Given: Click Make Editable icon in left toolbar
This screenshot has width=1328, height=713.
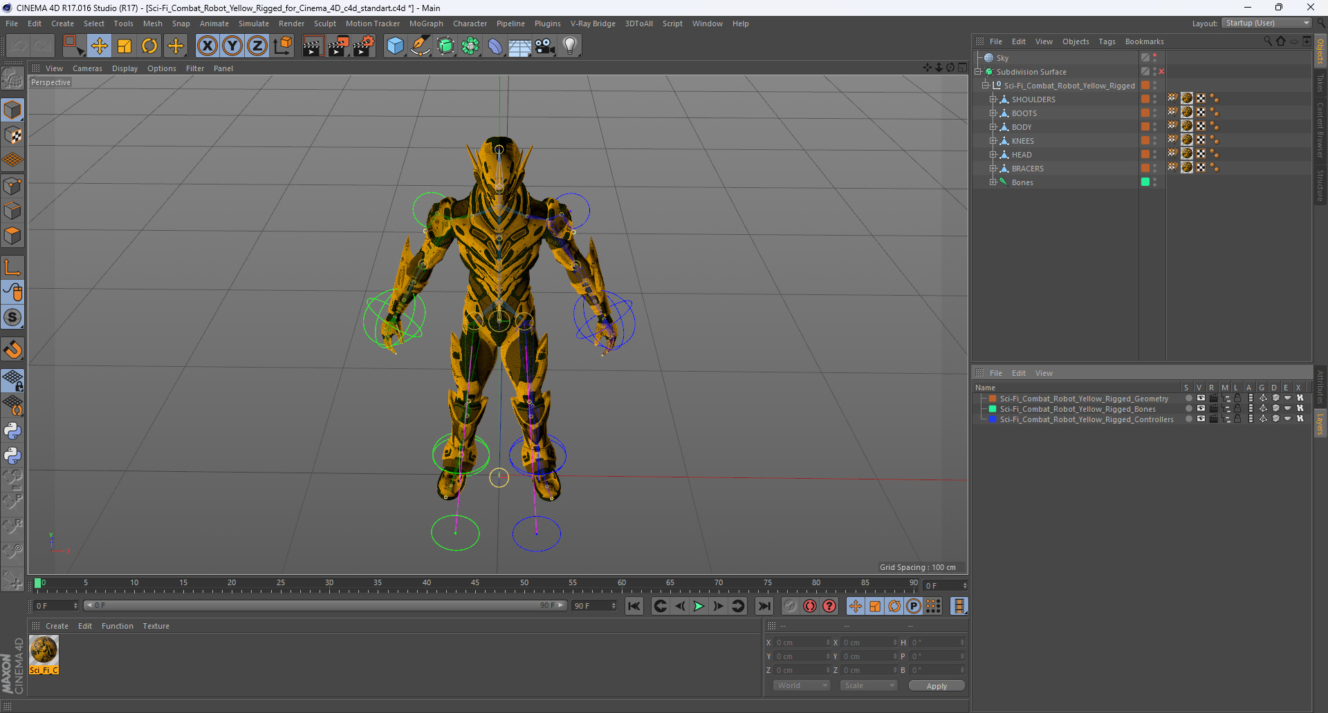Looking at the screenshot, I should tap(12, 79).
